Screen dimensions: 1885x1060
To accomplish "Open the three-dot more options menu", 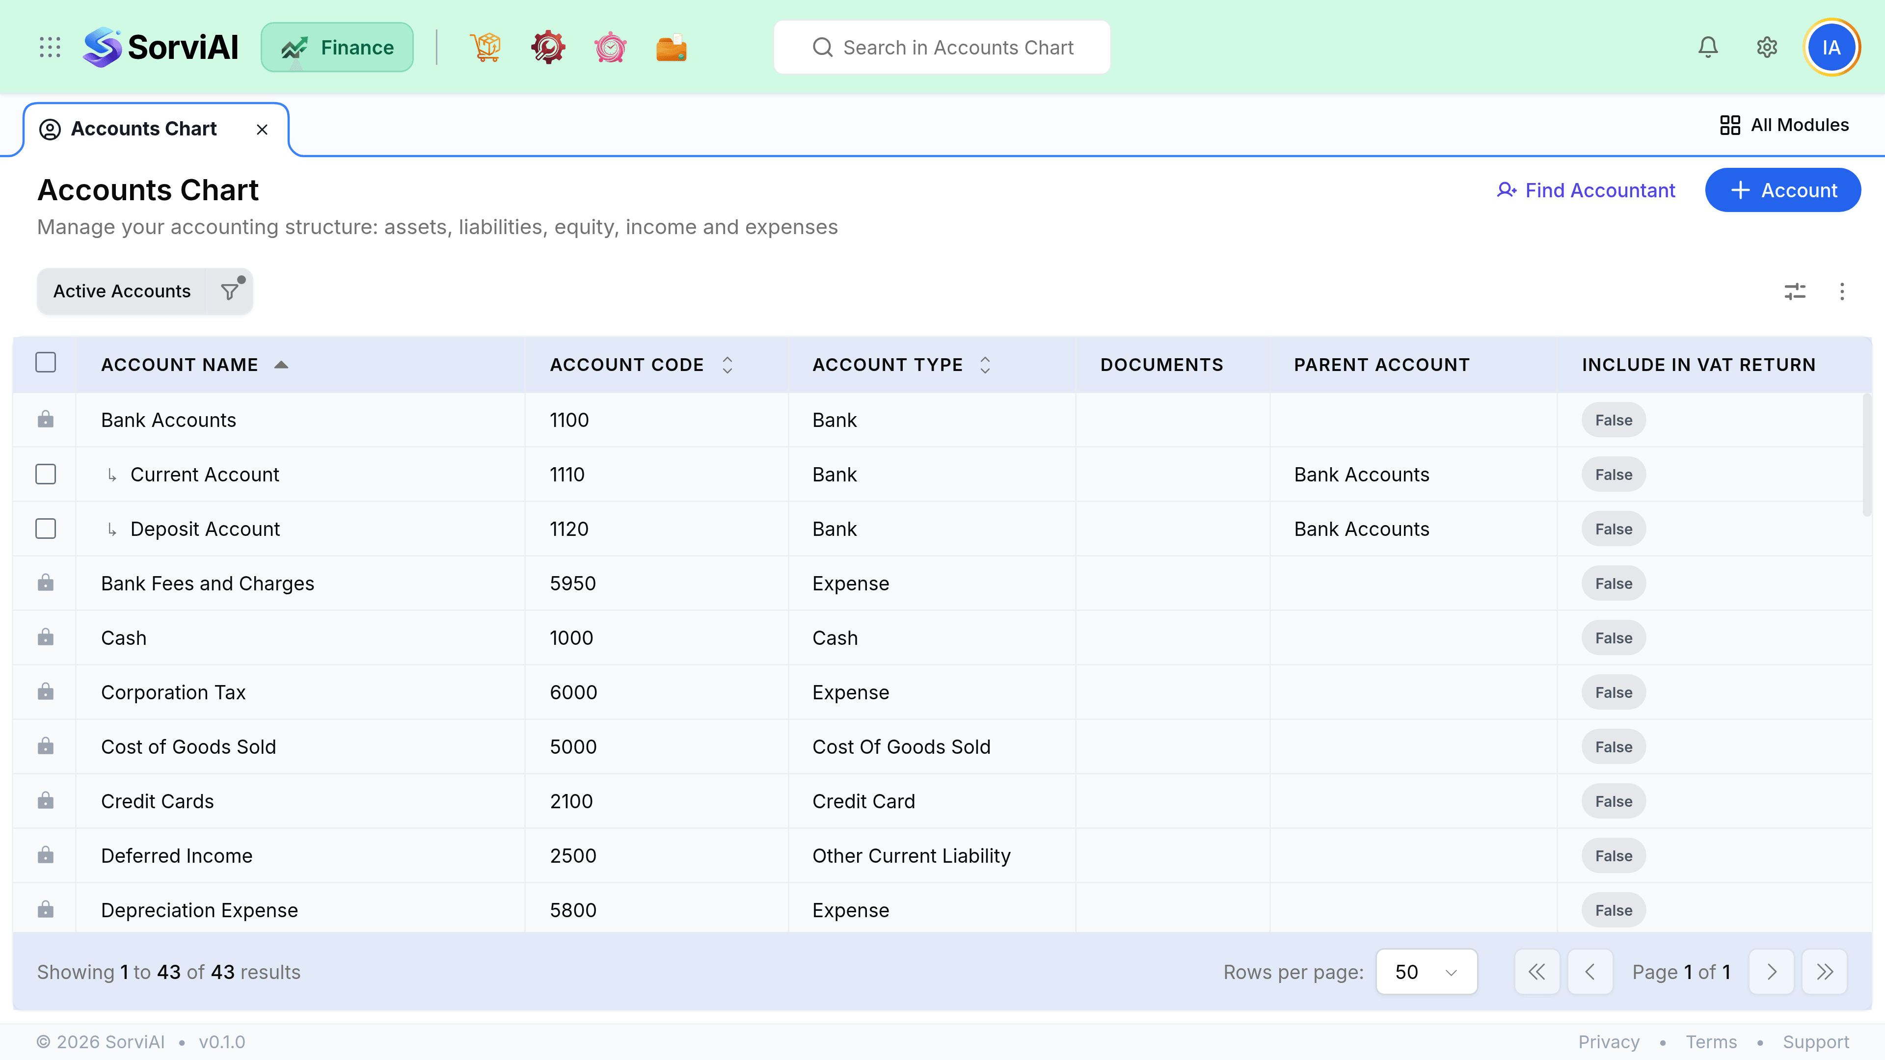I will (1842, 292).
